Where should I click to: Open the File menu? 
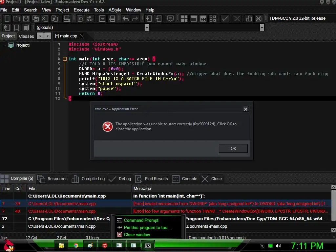pyautogui.click(x=4, y=10)
